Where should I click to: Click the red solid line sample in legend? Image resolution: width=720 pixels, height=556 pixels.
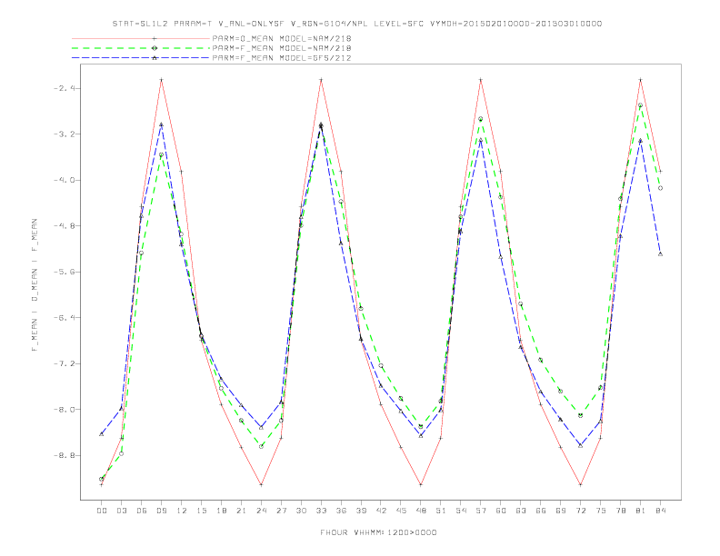[x=141, y=38]
